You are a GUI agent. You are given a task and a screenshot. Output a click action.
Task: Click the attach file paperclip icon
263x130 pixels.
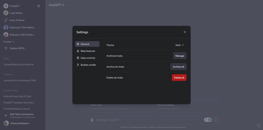tap(92, 120)
